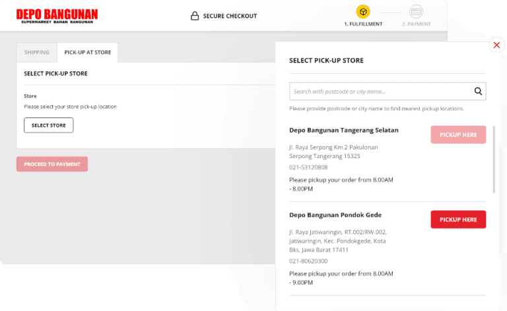Click the secure checkout padlock icon

point(195,16)
